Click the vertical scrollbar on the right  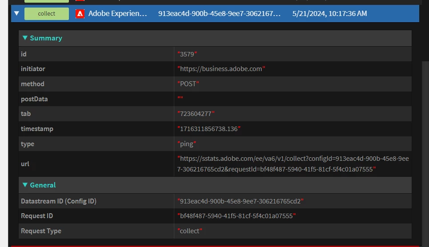pos(425,153)
